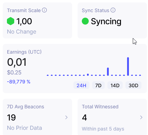Select the 24H earnings range
The image size is (148, 135).
(x=81, y=85)
